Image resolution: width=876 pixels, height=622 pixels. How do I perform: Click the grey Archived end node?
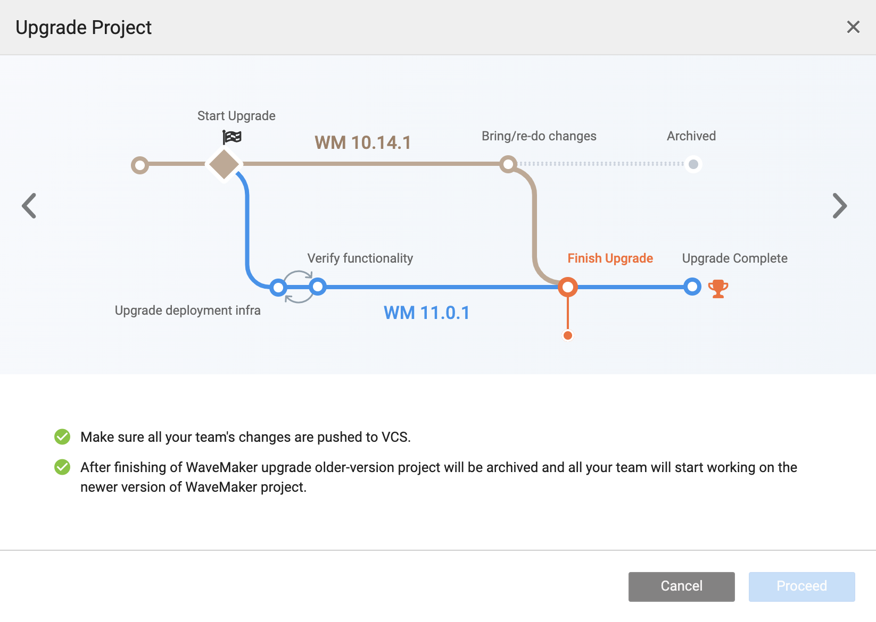693,164
